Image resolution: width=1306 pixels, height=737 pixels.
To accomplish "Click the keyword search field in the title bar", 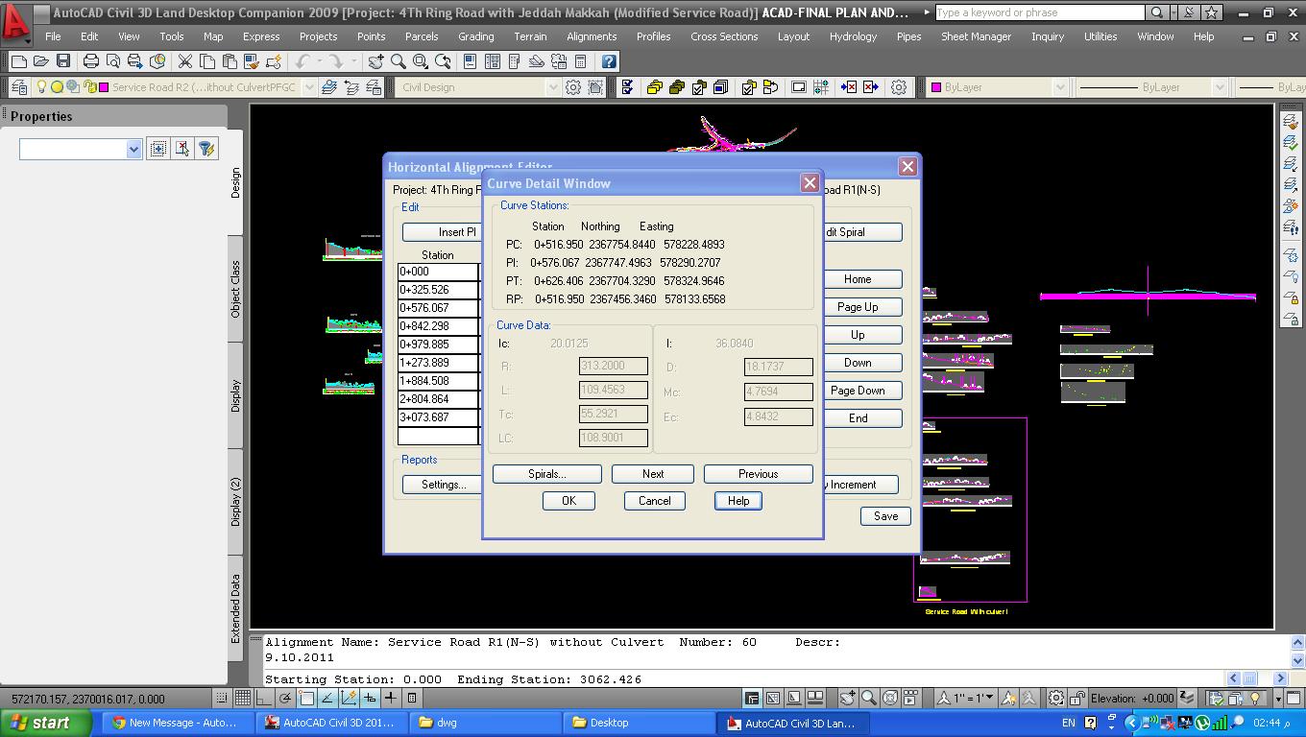I will 1039,12.
